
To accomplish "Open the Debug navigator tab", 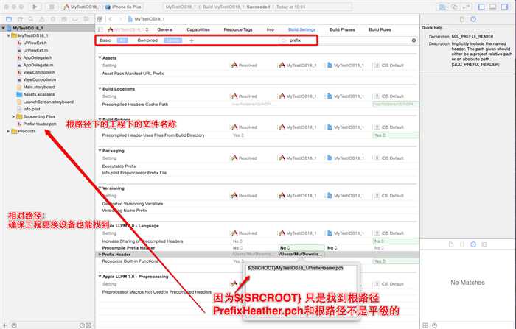I will pyautogui.click(x=64, y=19).
